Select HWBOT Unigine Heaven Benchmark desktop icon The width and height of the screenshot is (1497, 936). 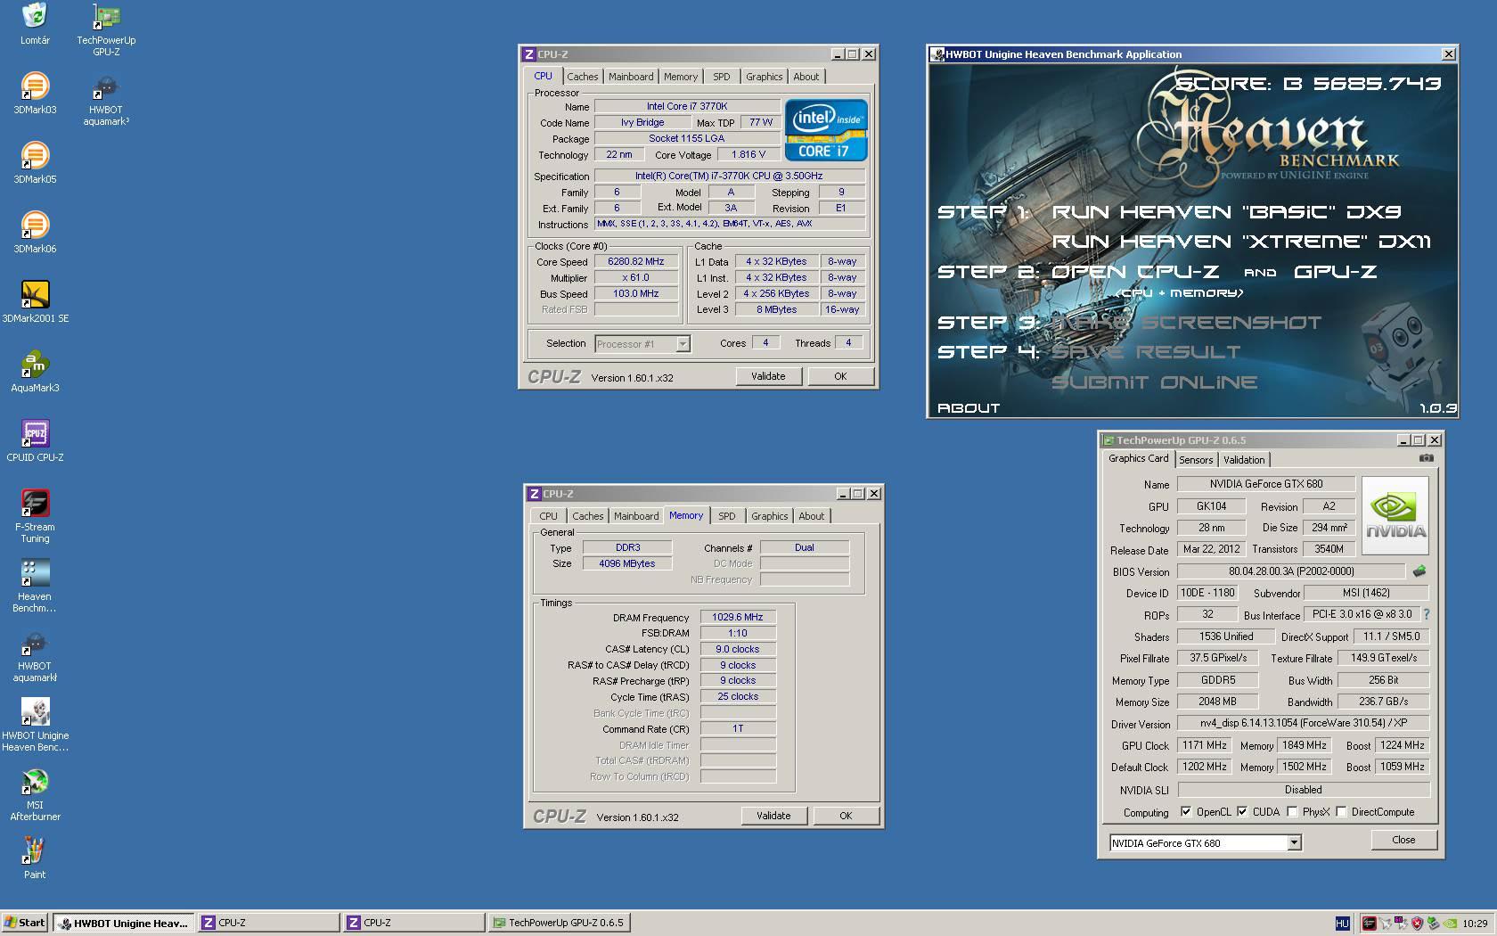coord(35,725)
